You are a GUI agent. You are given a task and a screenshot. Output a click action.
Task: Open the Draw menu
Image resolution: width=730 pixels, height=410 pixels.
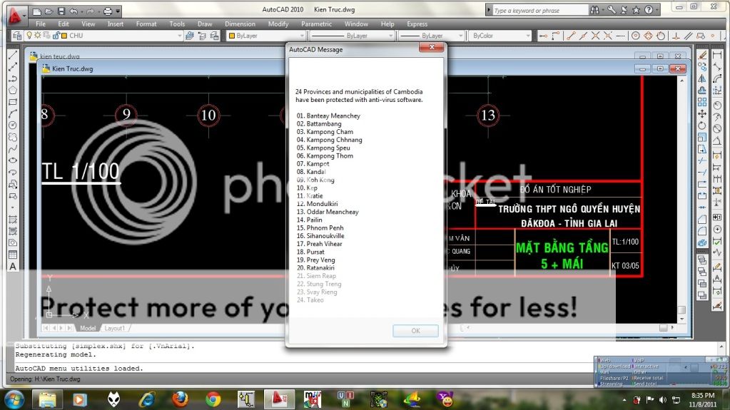tap(204, 24)
